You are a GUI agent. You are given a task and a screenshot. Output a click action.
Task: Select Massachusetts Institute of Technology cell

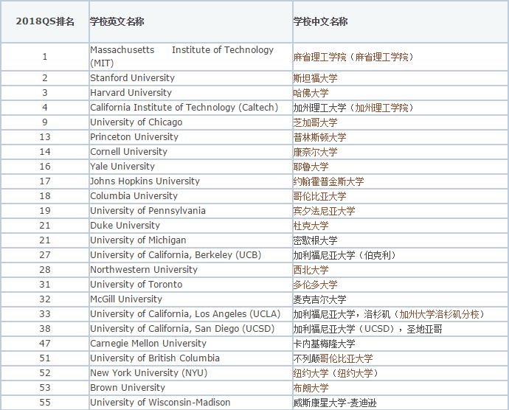coord(191,57)
